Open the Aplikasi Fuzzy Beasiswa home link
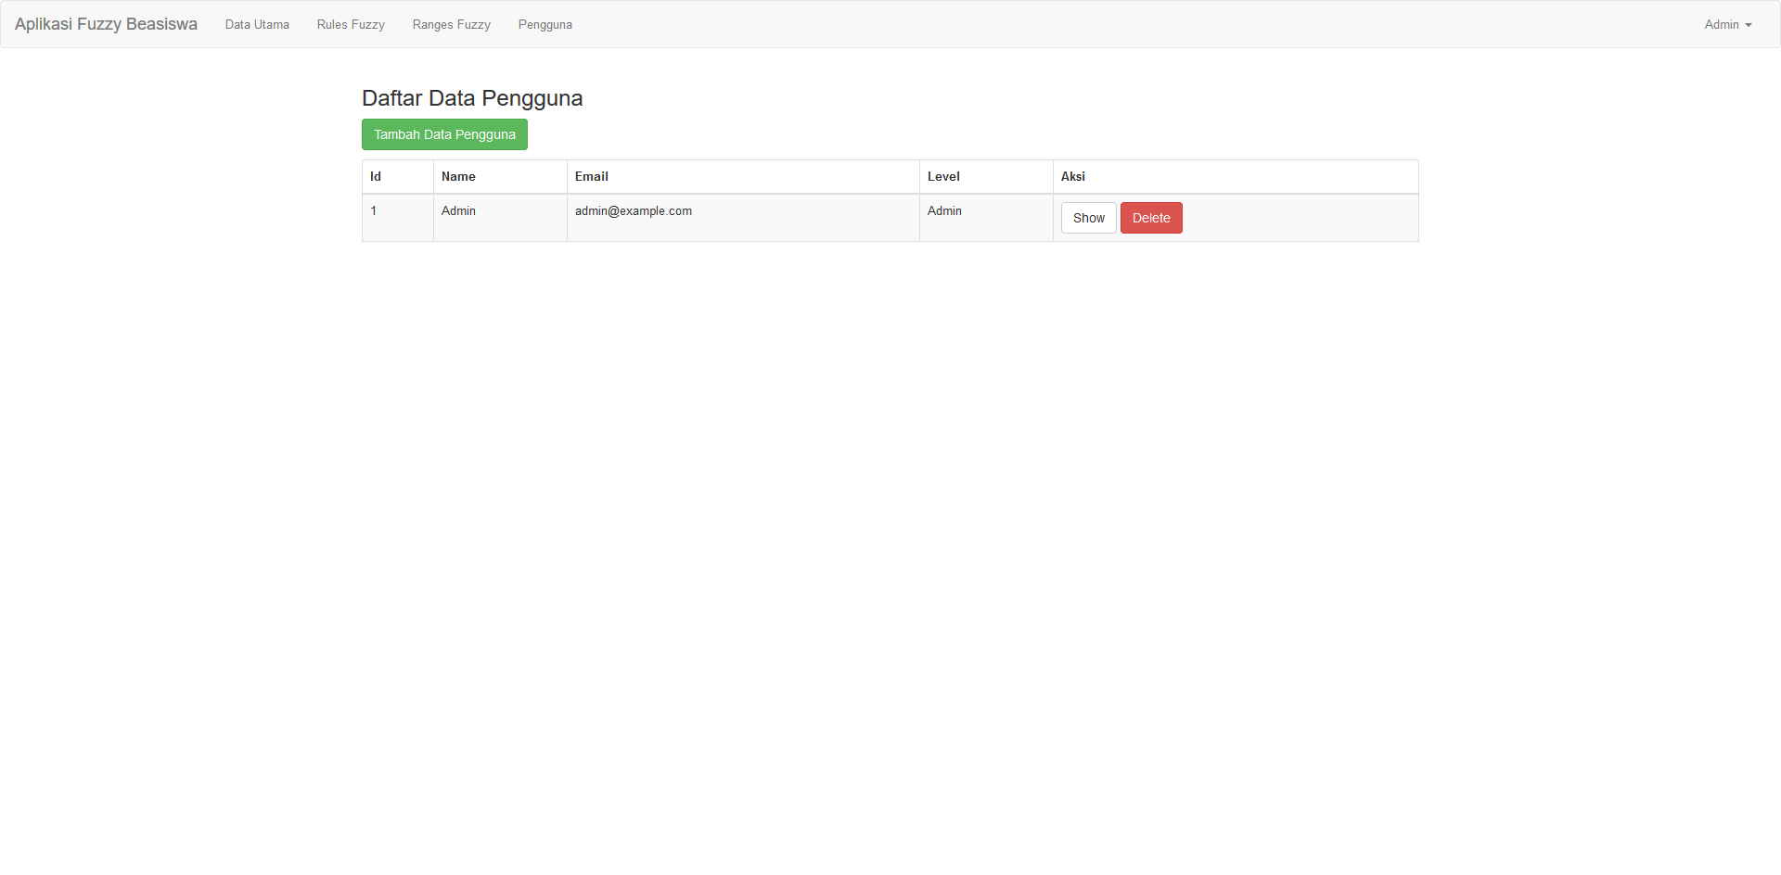The image size is (1781, 875). click(106, 24)
